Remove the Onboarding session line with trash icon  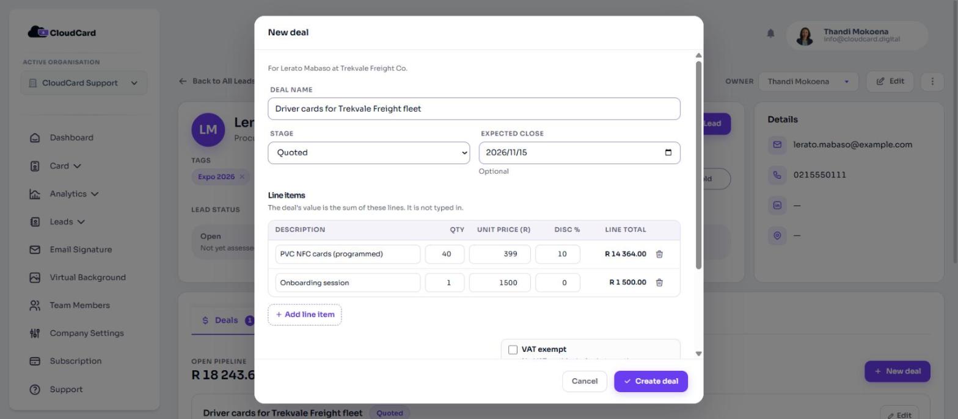coord(659,282)
